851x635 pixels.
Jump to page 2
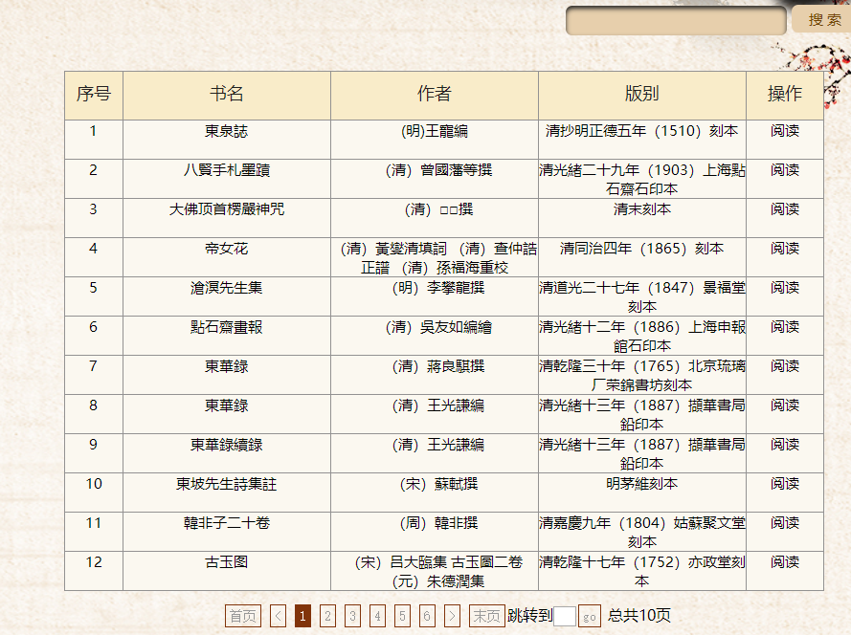point(327,616)
